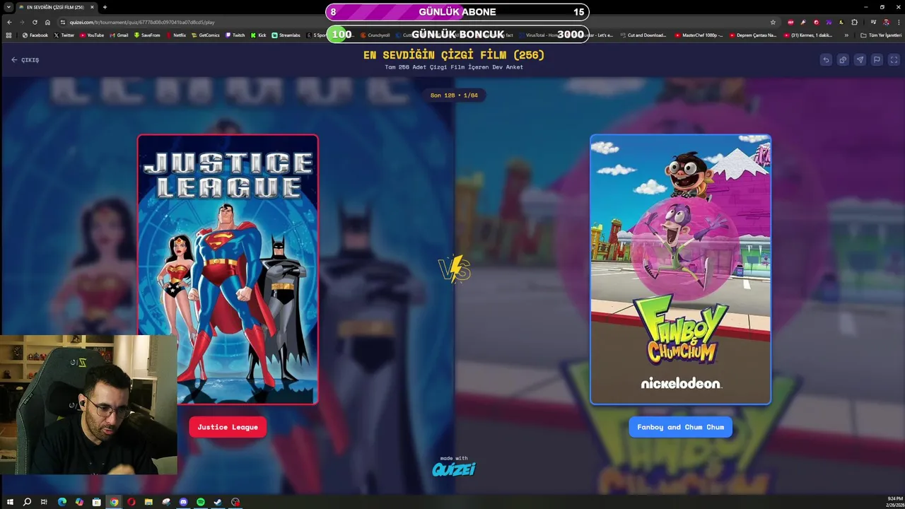Open the Twitter bookmark
905x509 pixels.
click(64, 35)
